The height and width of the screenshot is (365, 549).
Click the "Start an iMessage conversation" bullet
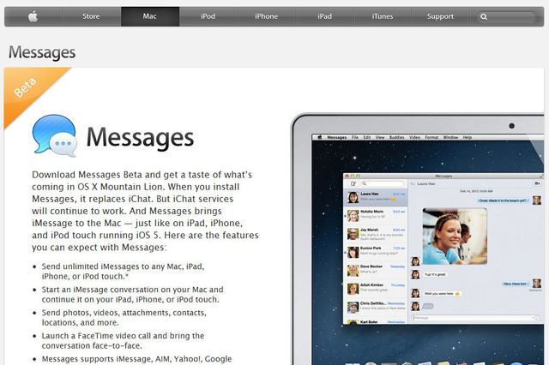132,295
